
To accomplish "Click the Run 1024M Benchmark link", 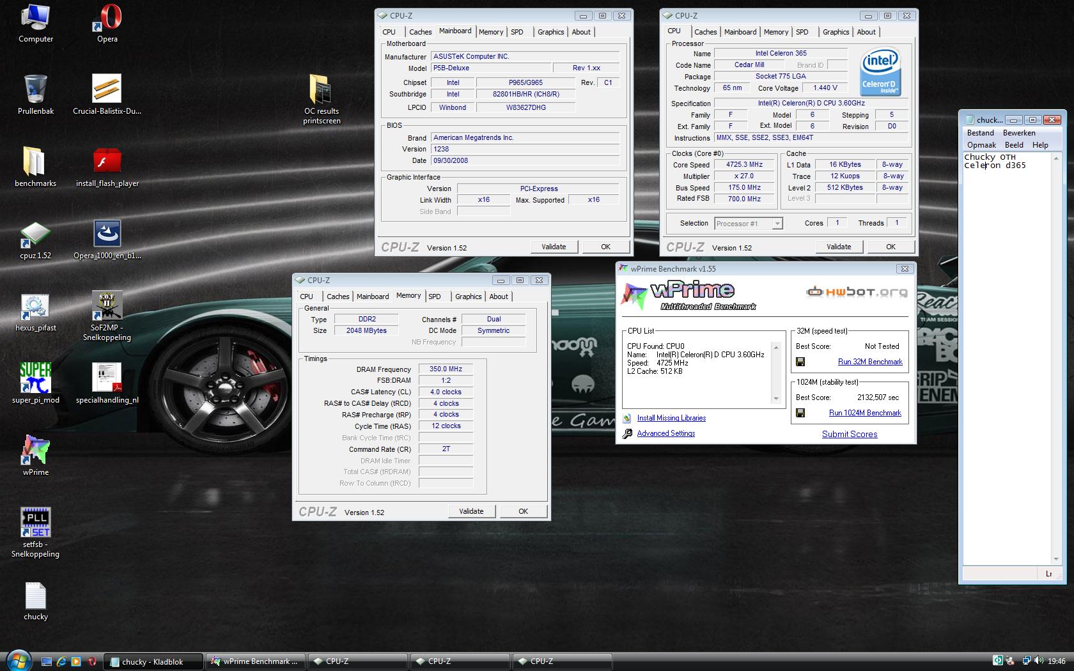I will pos(865,413).
